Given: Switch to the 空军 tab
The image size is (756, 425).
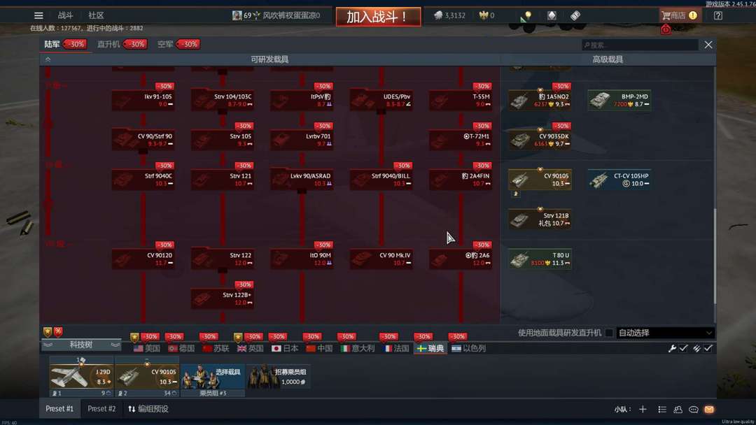Looking at the screenshot, I should [x=165, y=44].
